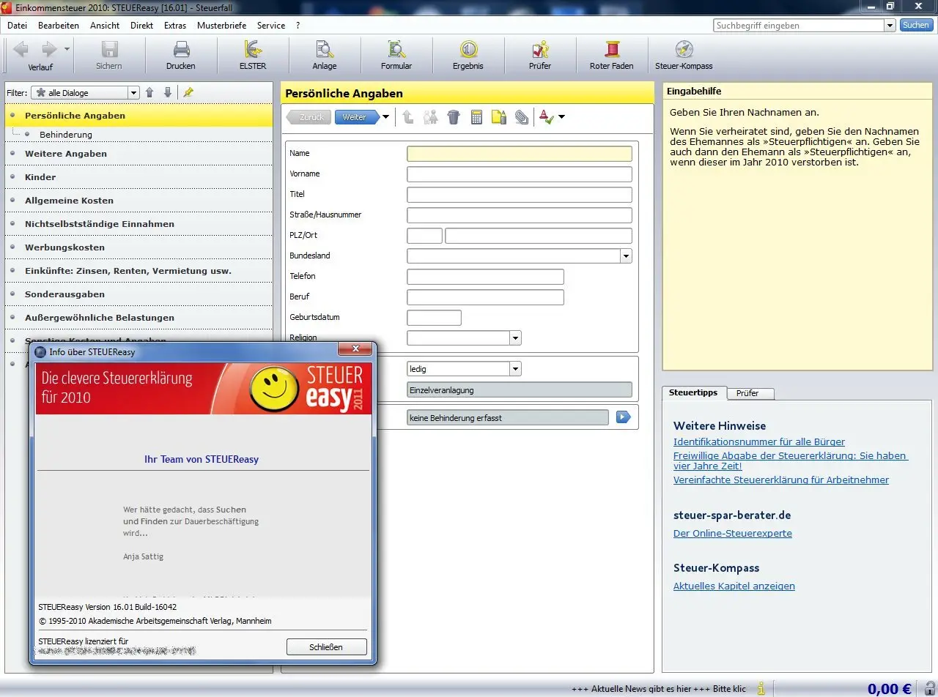Run the Prüfer check tool
The height and width of the screenshot is (697, 938).
point(540,49)
